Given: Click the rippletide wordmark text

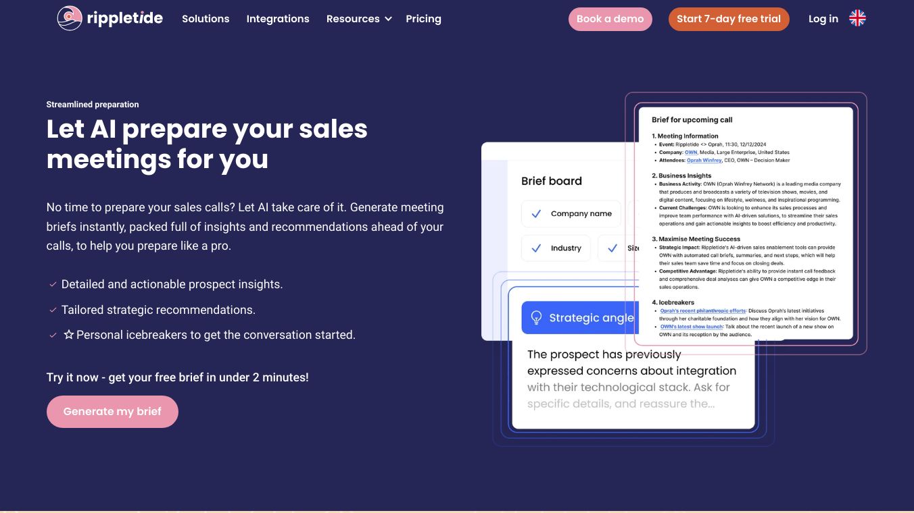Looking at the screenshot, I should pyautogui.click(x=125, y=18).
